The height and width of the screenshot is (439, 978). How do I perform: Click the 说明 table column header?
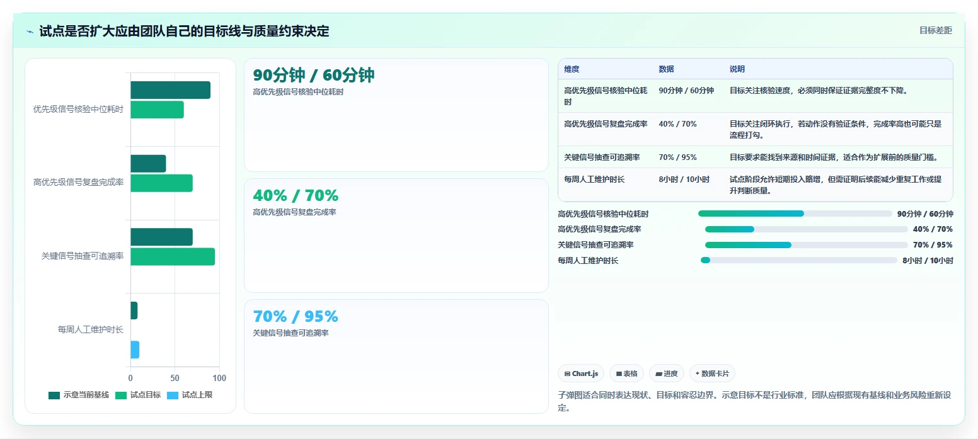pos(737,69)
